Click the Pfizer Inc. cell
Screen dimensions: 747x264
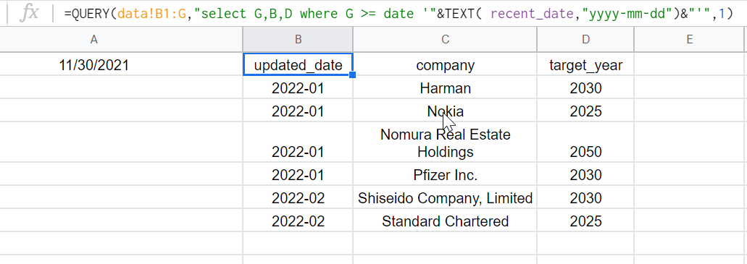click(x=445, y=174)
